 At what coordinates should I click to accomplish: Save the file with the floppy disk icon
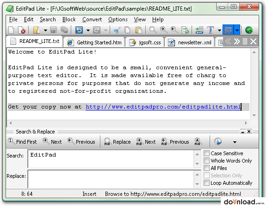tap(54, 30)
